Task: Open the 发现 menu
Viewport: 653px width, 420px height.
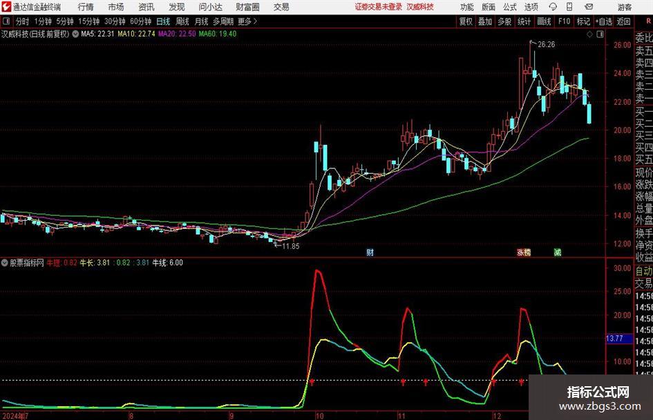Action: click(x=177, y=7)
